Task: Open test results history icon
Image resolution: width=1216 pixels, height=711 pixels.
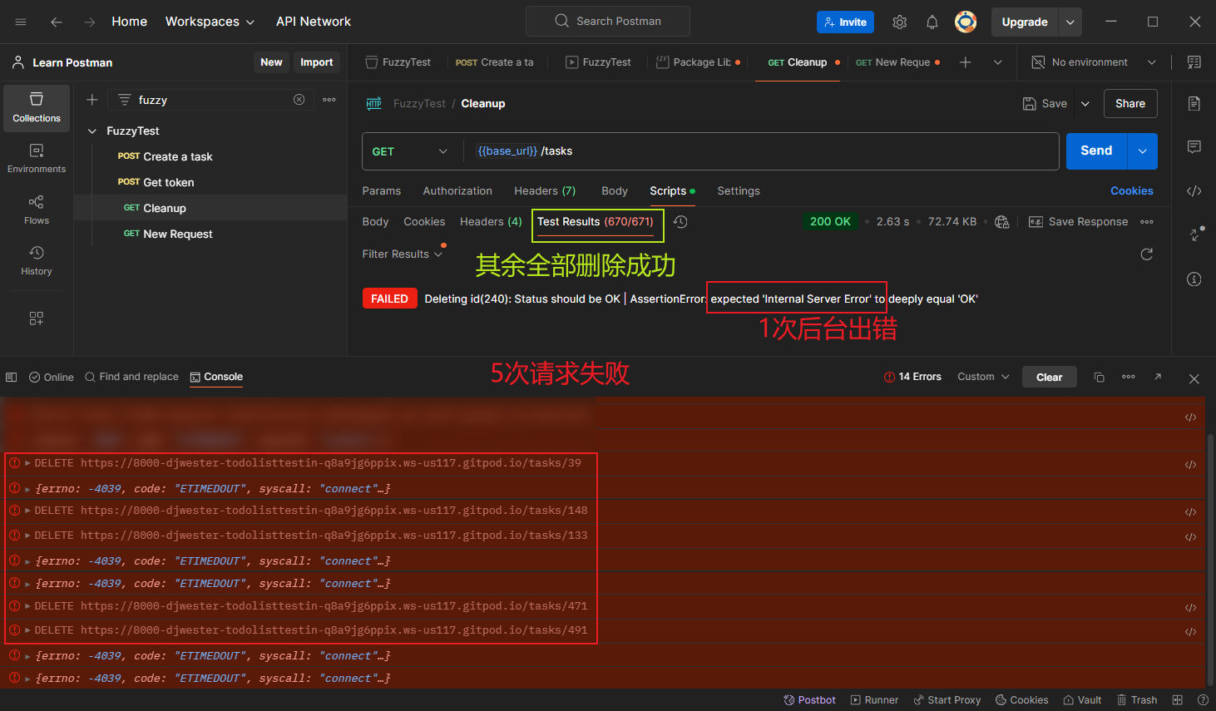Action: click(680, 222)
